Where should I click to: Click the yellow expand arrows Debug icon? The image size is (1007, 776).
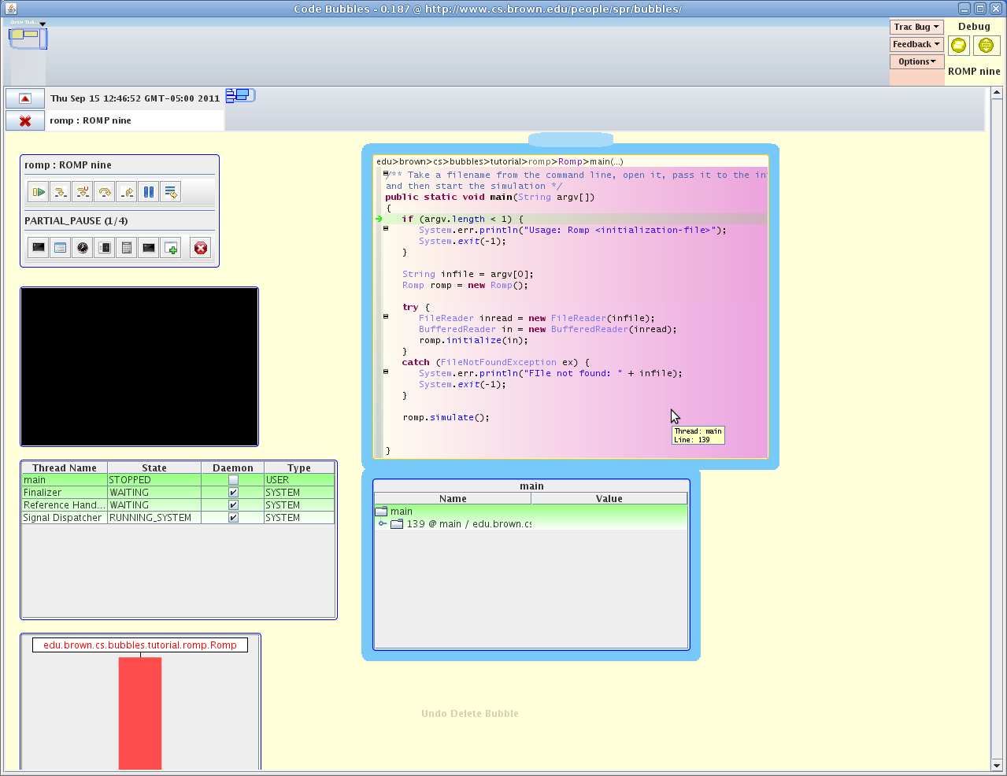[x=986, y=46]
